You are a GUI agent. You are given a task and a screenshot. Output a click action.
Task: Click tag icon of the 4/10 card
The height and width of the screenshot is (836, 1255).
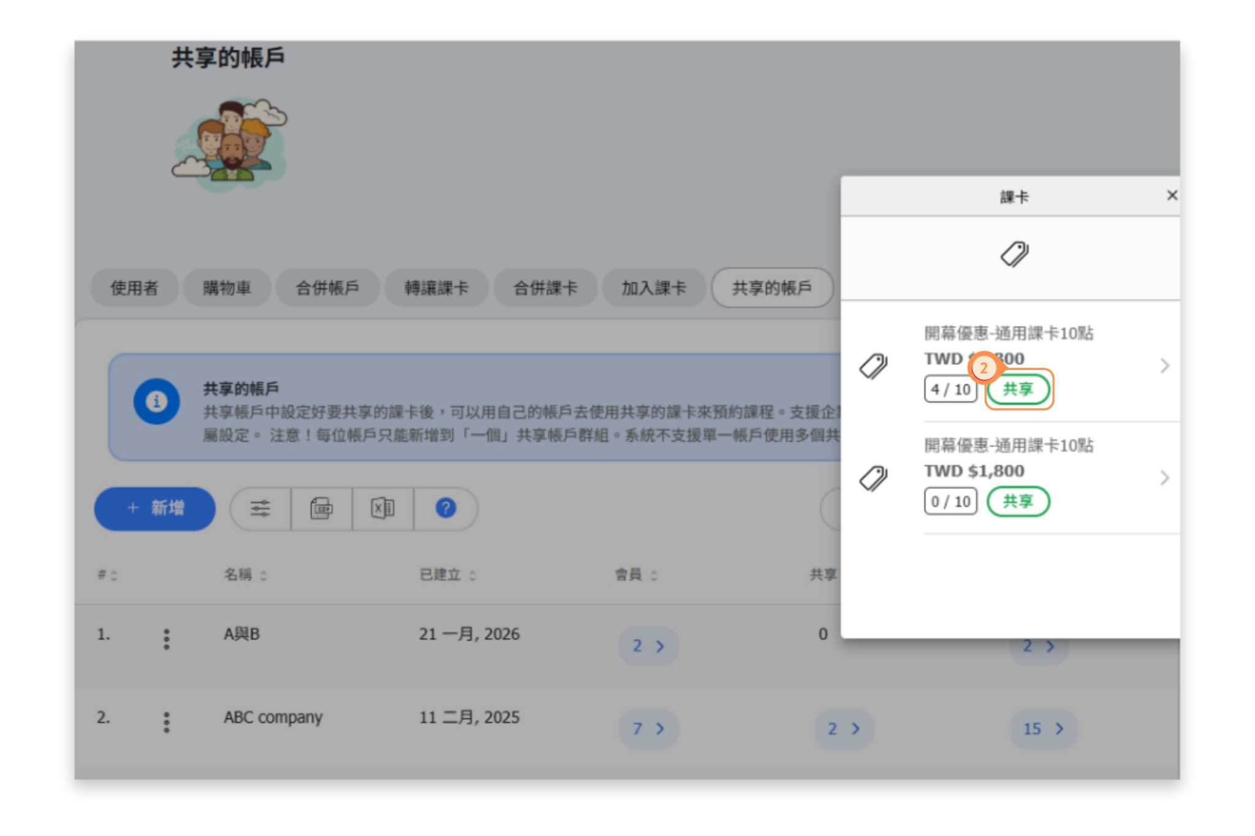click(x=873, y=366)
